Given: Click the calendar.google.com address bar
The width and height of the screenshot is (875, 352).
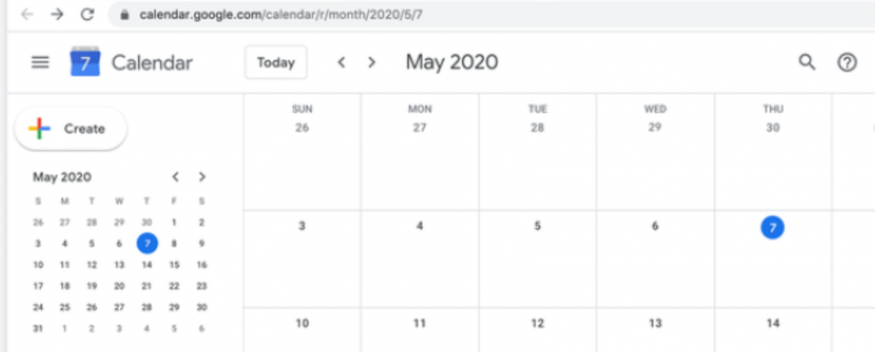Looking at the screenshot, I should [x=352, y=14].
